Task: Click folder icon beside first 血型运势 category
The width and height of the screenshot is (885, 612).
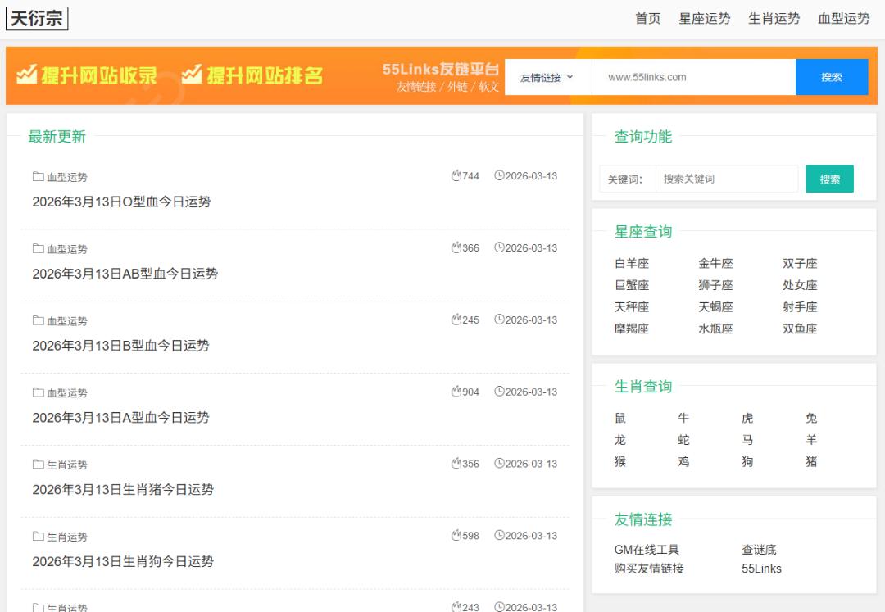Action: coord(38,176)
